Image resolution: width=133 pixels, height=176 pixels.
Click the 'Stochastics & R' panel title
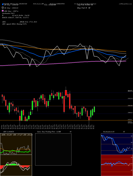click(x=109, y=132)
